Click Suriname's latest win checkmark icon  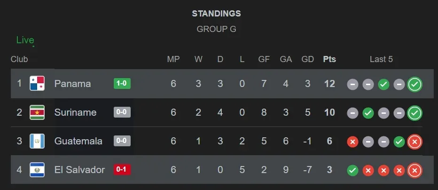(x=415, y=113)
